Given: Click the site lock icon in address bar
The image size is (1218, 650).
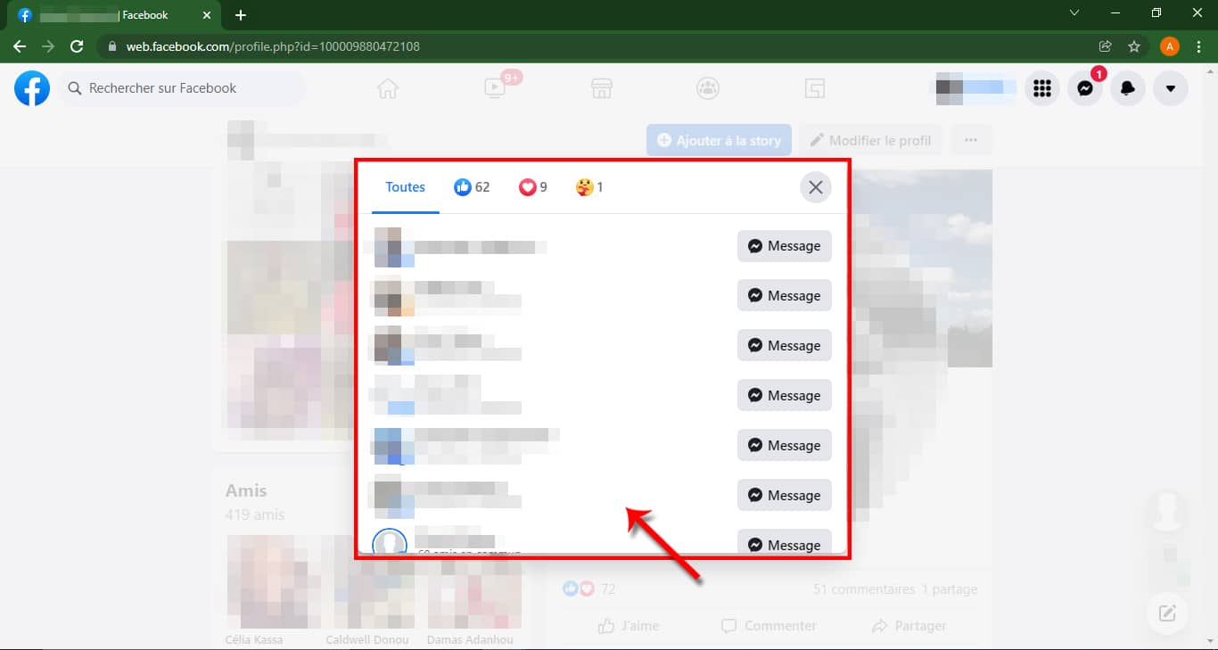Looking at the screenshot, I should point(111,46).
